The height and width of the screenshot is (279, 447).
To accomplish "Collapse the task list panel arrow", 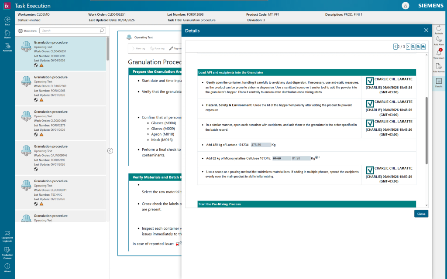I will coord(110,151).
